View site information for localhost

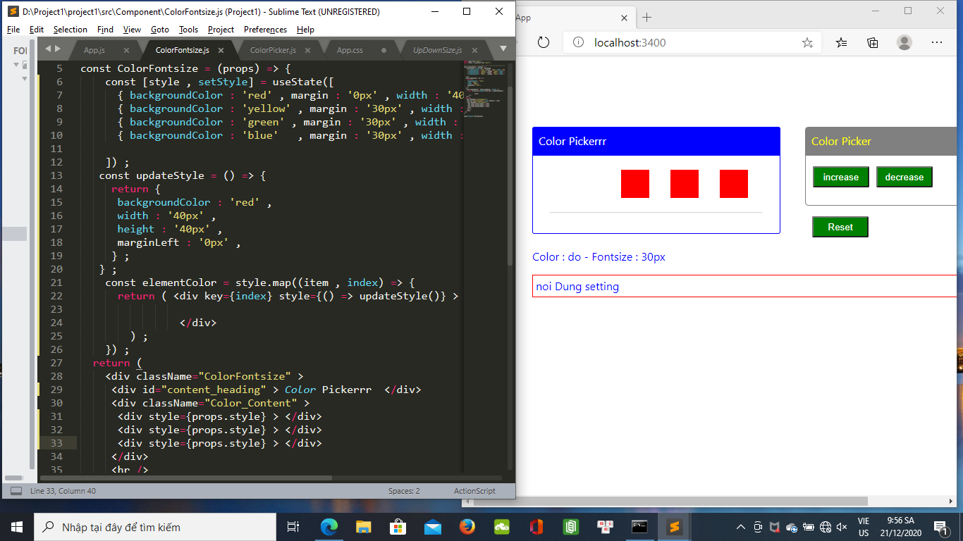point(578,42)
